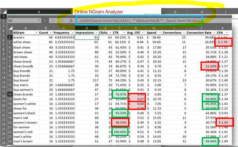Select column D header of the BiGram sheet
This screenshot has height=147, width=238.
(x=87, y=28)
